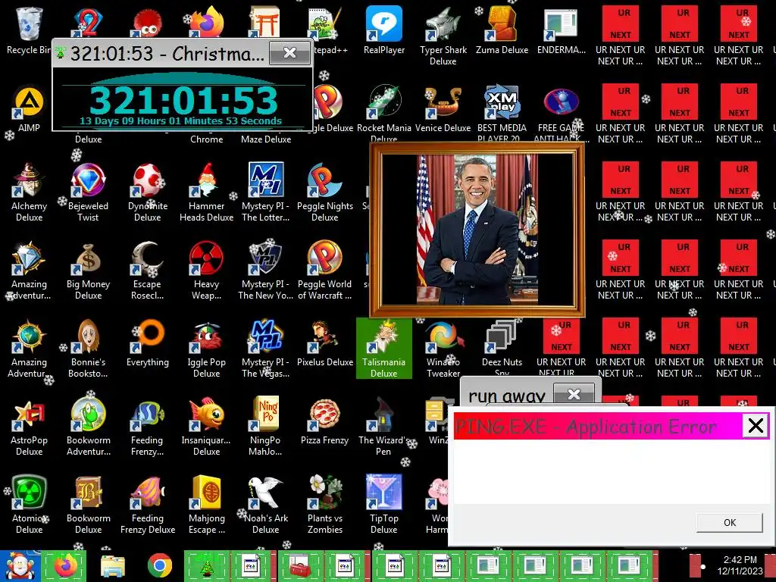Switch to Christmas tree taskbar app
Image resolution: width=776 pixels, height=582 pixels.
click(x=206, y=565)
